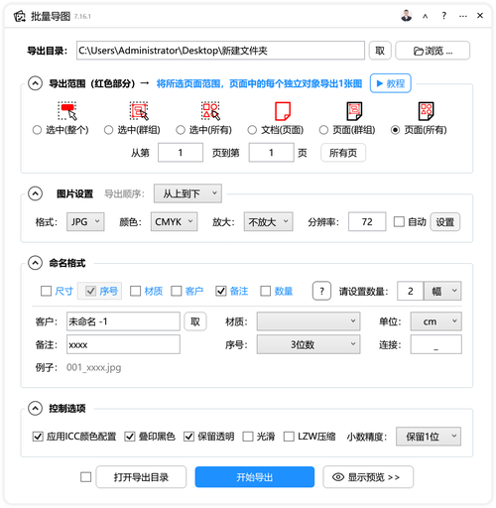Click the 备注 xxxx input field
This screenshot has width=496, height=508.
(123, 344)
